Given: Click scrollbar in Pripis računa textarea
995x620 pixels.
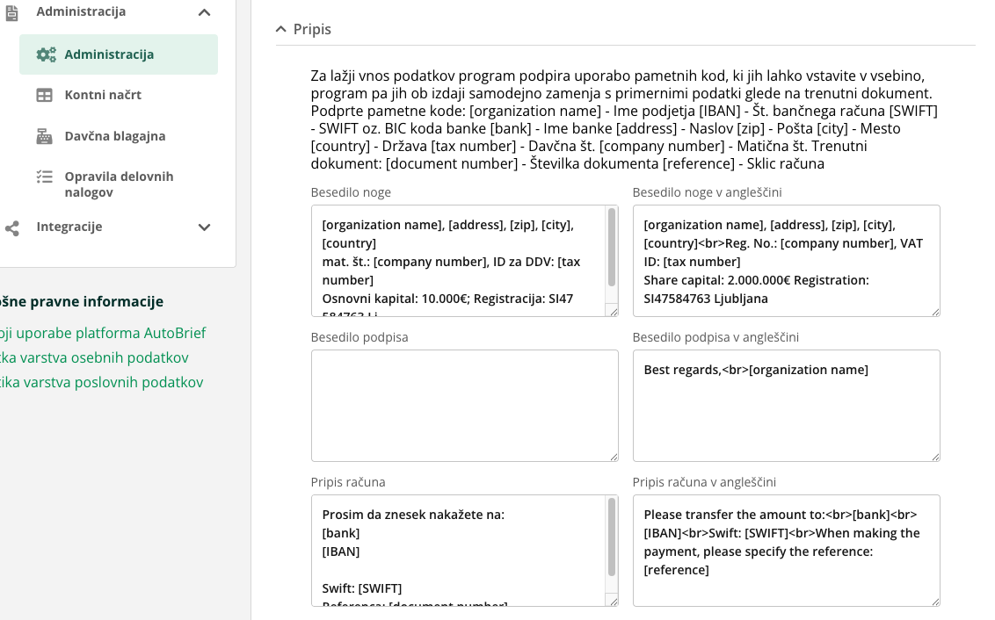Looking at the screenshot, I should coord(612,537).
